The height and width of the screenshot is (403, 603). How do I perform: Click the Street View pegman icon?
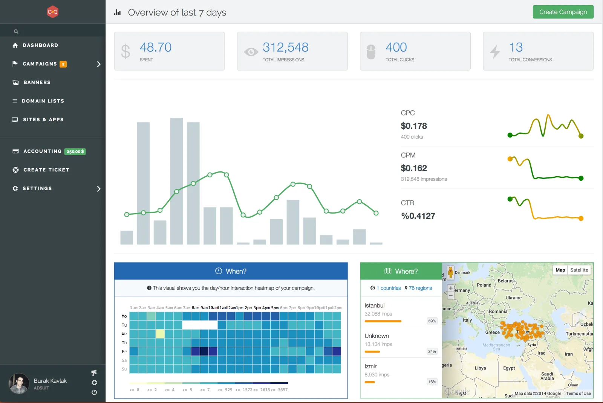point(451,272)
